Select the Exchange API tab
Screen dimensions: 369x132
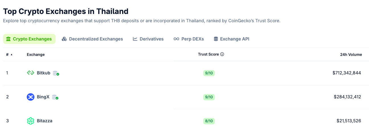coord(231,39)
